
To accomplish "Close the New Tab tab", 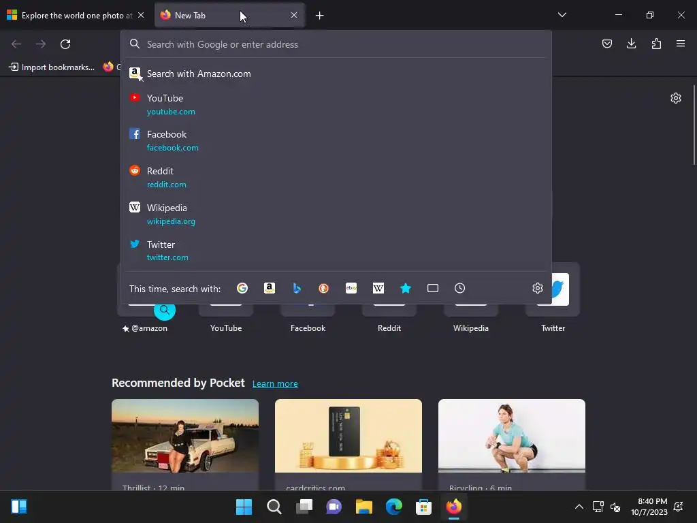I will pyautogui.click(x=294, y=15).
